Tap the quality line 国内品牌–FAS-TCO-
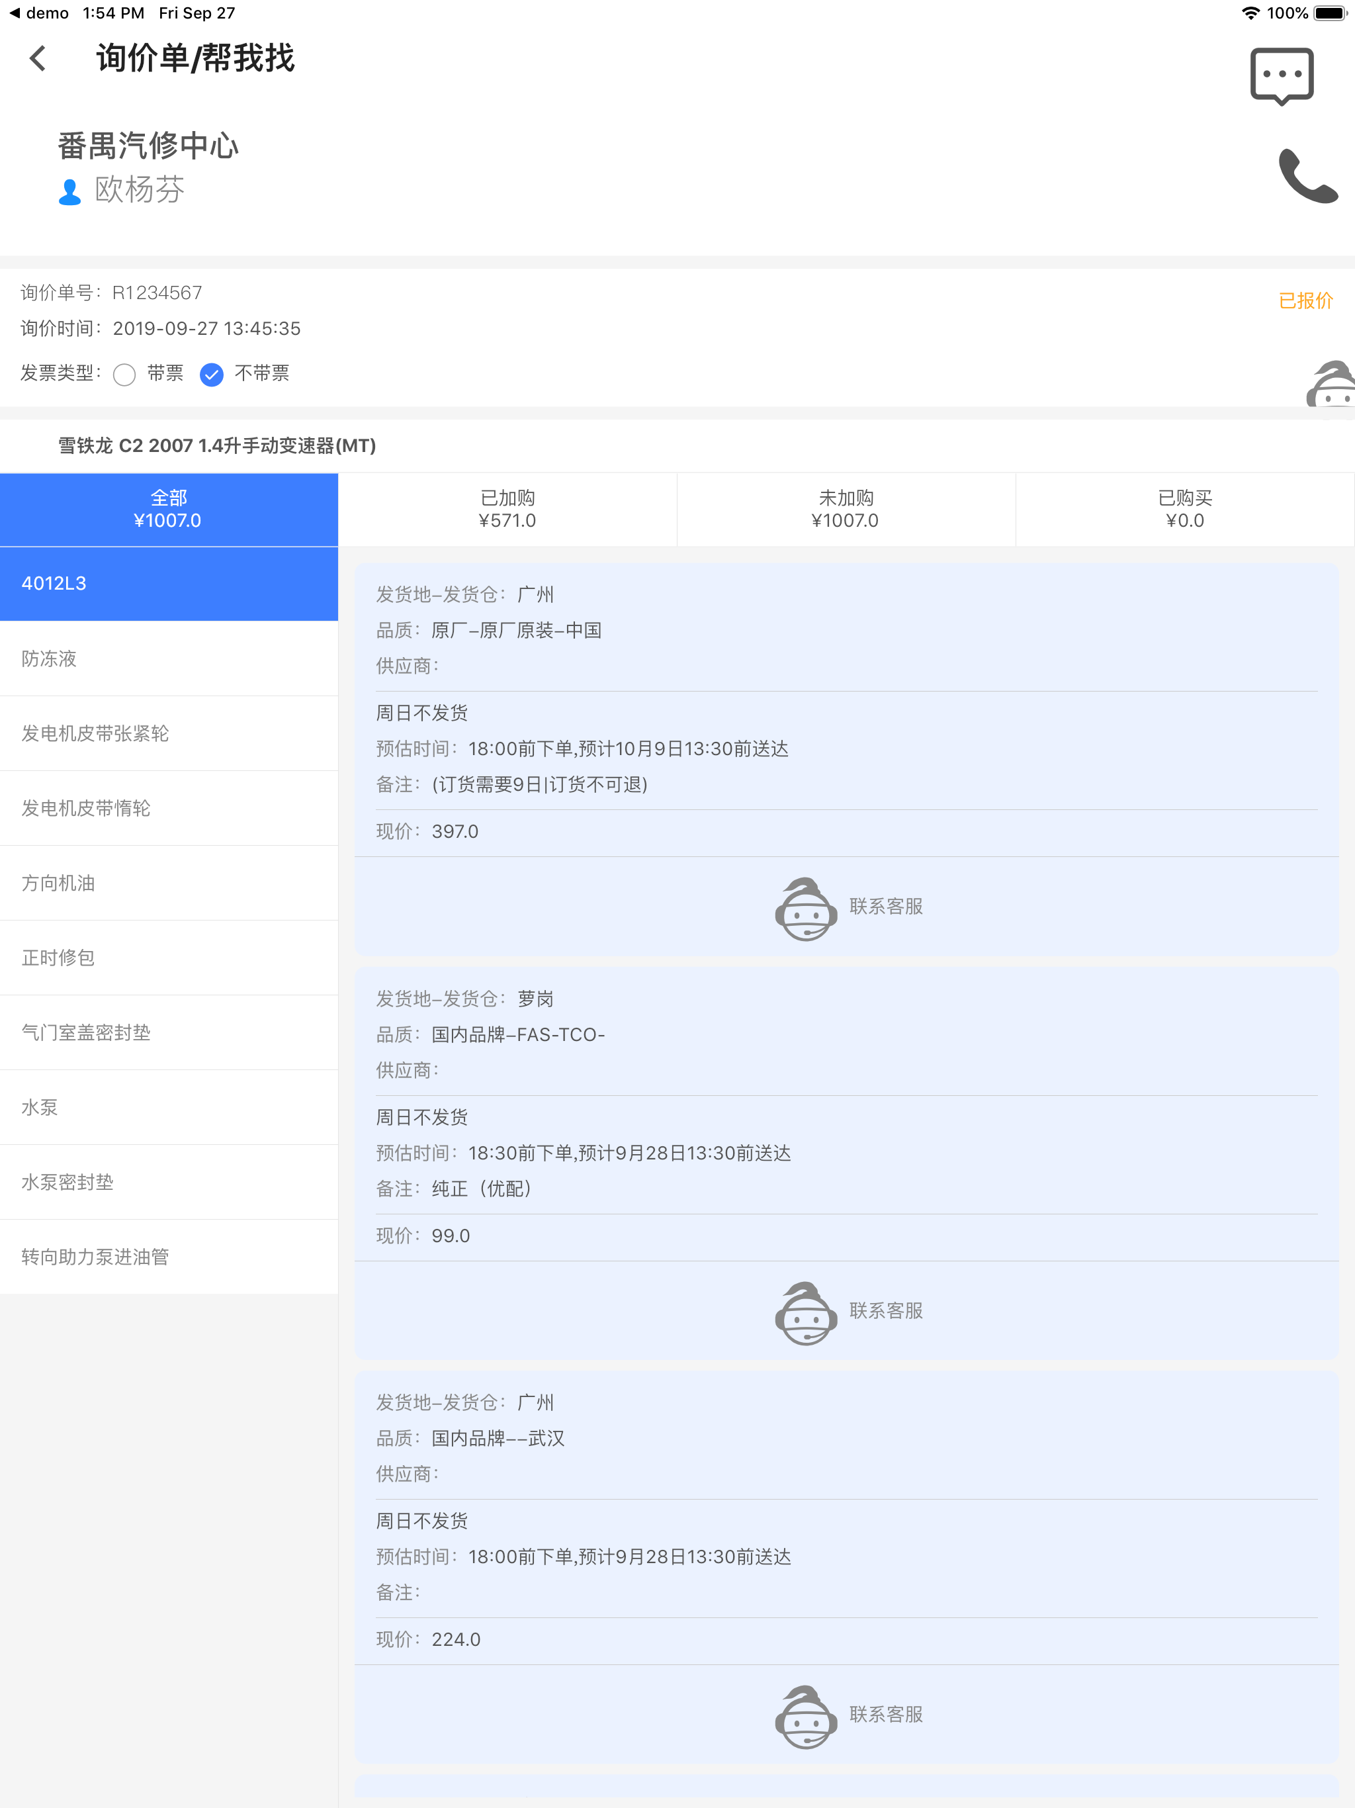 pos(518,1035)
